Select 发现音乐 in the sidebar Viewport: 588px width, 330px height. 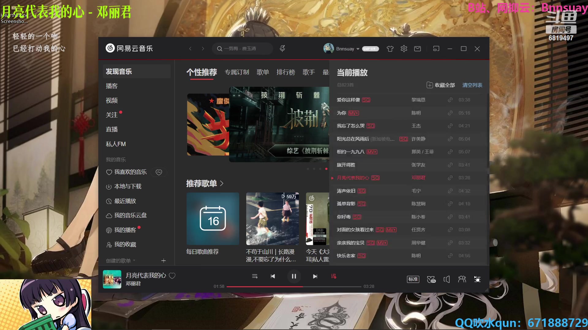137,71
